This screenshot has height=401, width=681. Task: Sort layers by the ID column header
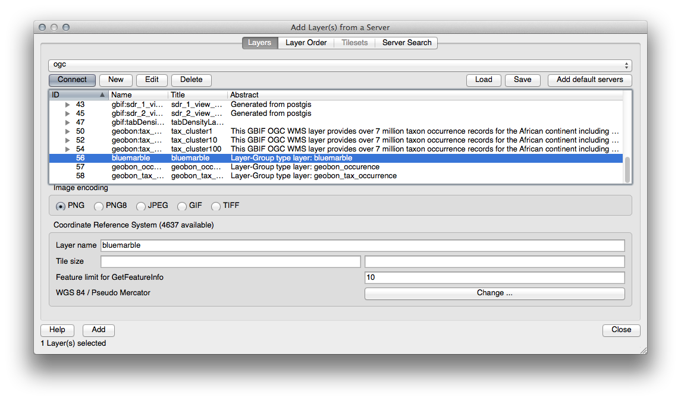77,95
